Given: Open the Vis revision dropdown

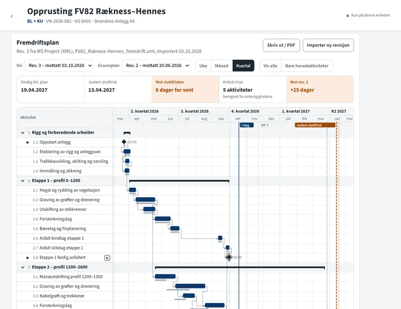Looking at the screenshot, I should (x=59, y=66).
